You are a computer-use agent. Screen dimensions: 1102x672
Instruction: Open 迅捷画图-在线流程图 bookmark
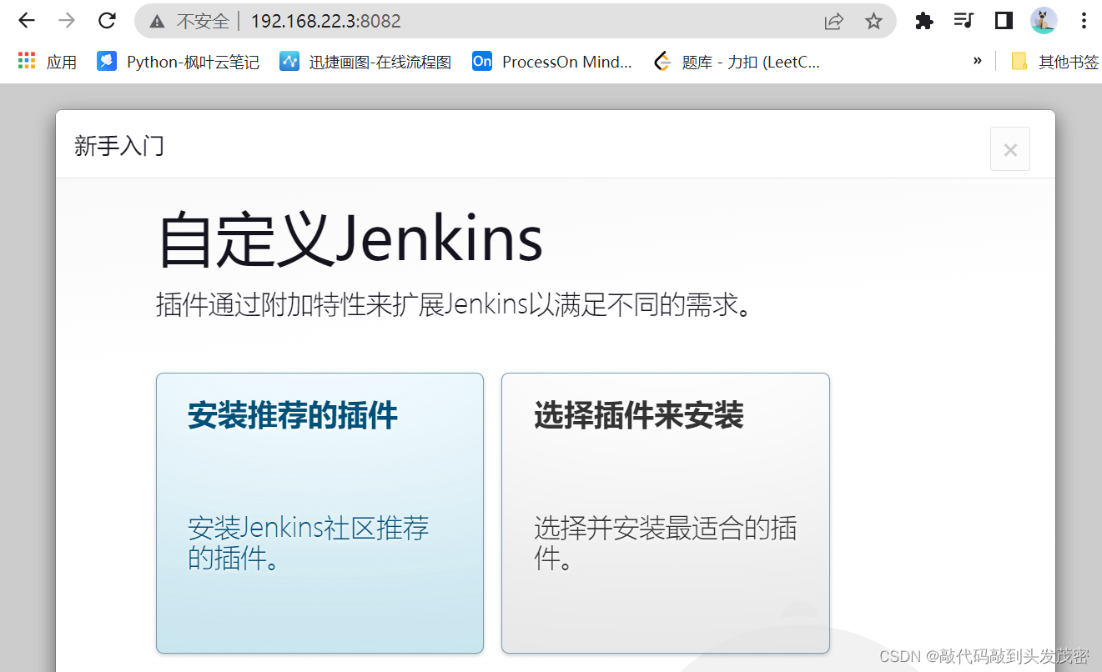tap(365, 62)
